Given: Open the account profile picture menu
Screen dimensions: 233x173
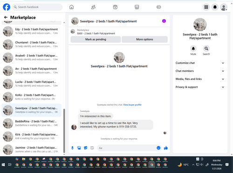Looking at the screenshot, I should (224, 7).
